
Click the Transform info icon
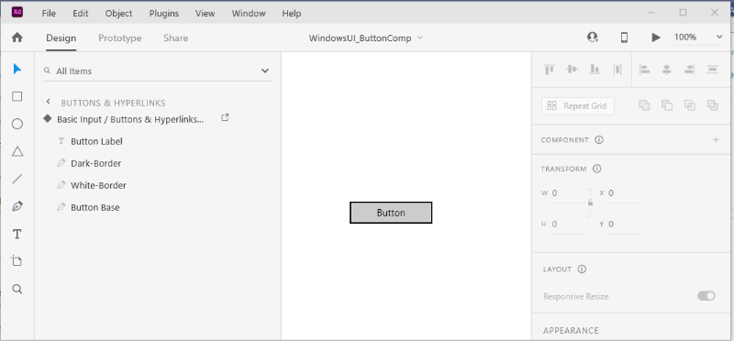pos(597,169)
